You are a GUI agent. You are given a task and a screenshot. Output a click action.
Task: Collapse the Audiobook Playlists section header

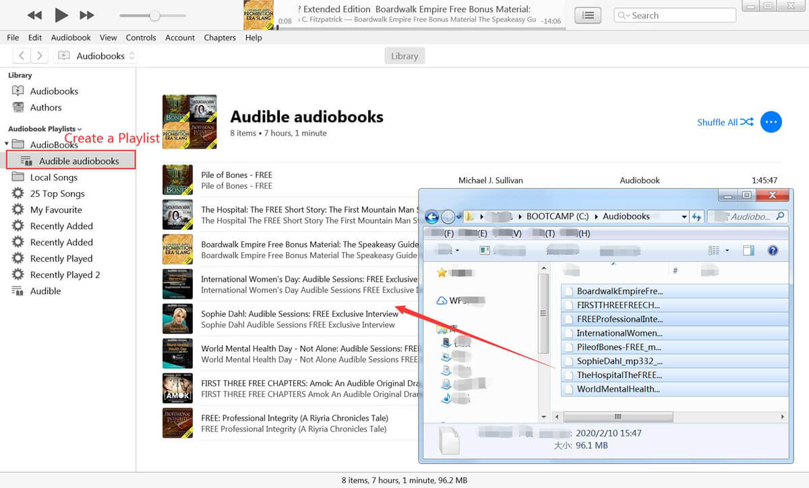click(x=44, y=129)
